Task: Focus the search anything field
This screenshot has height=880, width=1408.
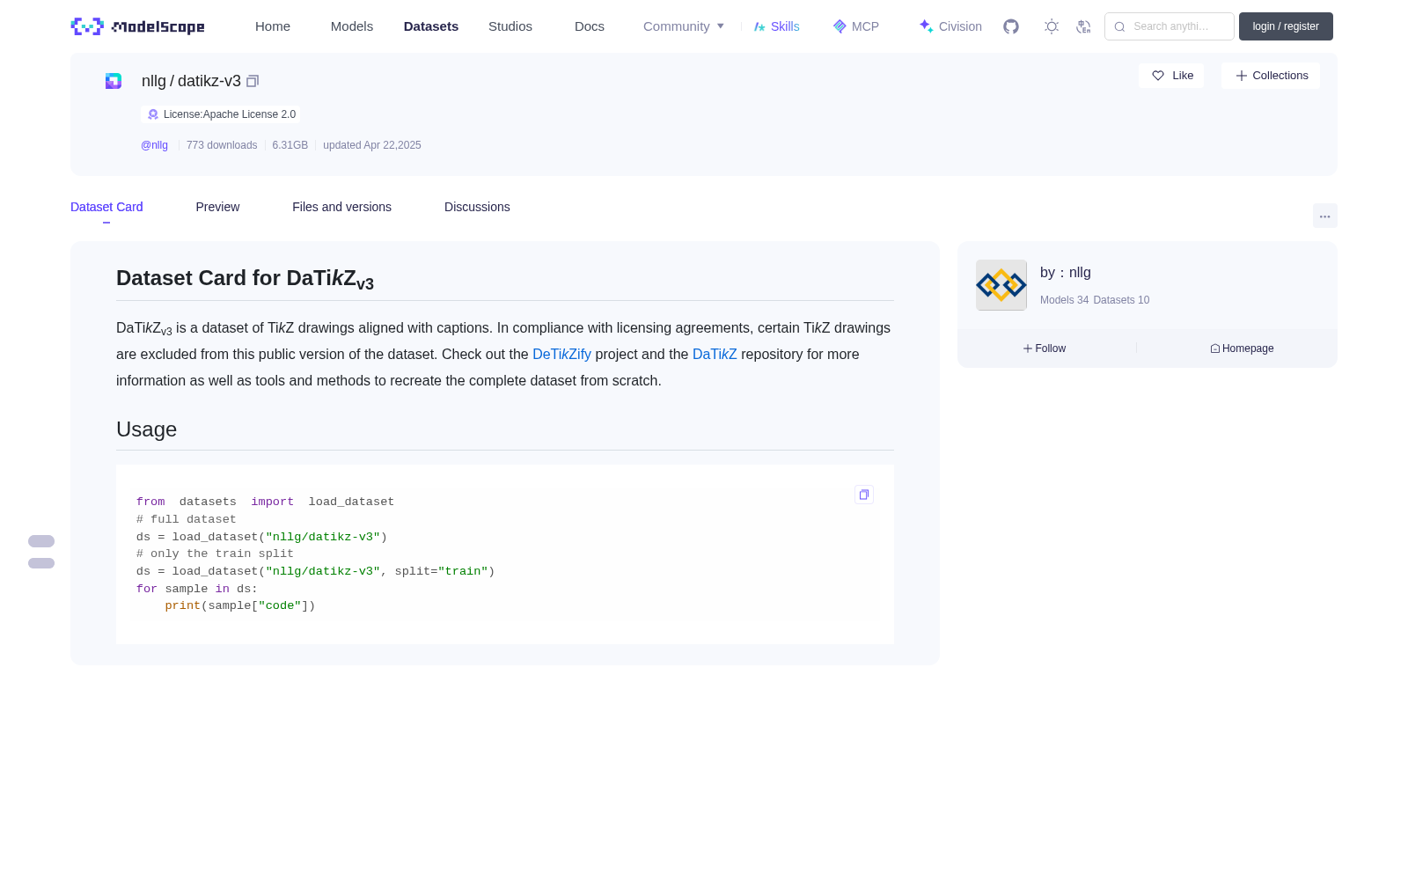Action: (1170, 26)
